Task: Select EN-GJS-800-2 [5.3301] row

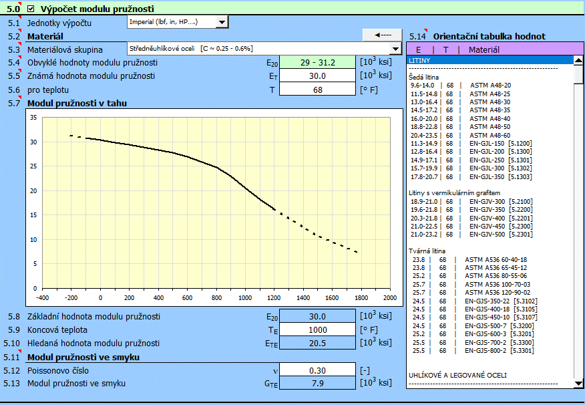Action: click(x=490, y=350)
